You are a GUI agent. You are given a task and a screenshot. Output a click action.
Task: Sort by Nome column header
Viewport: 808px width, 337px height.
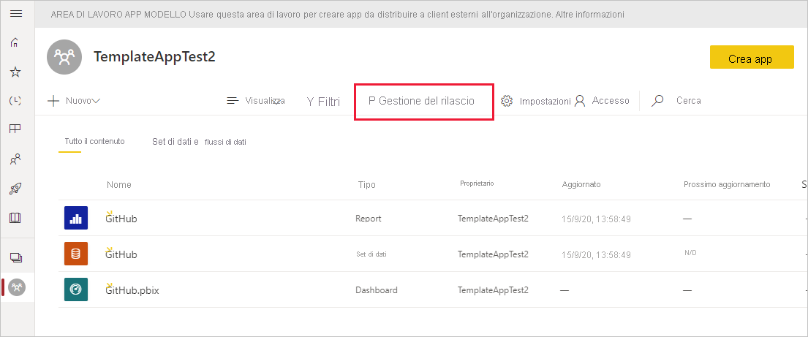(119, 184)
